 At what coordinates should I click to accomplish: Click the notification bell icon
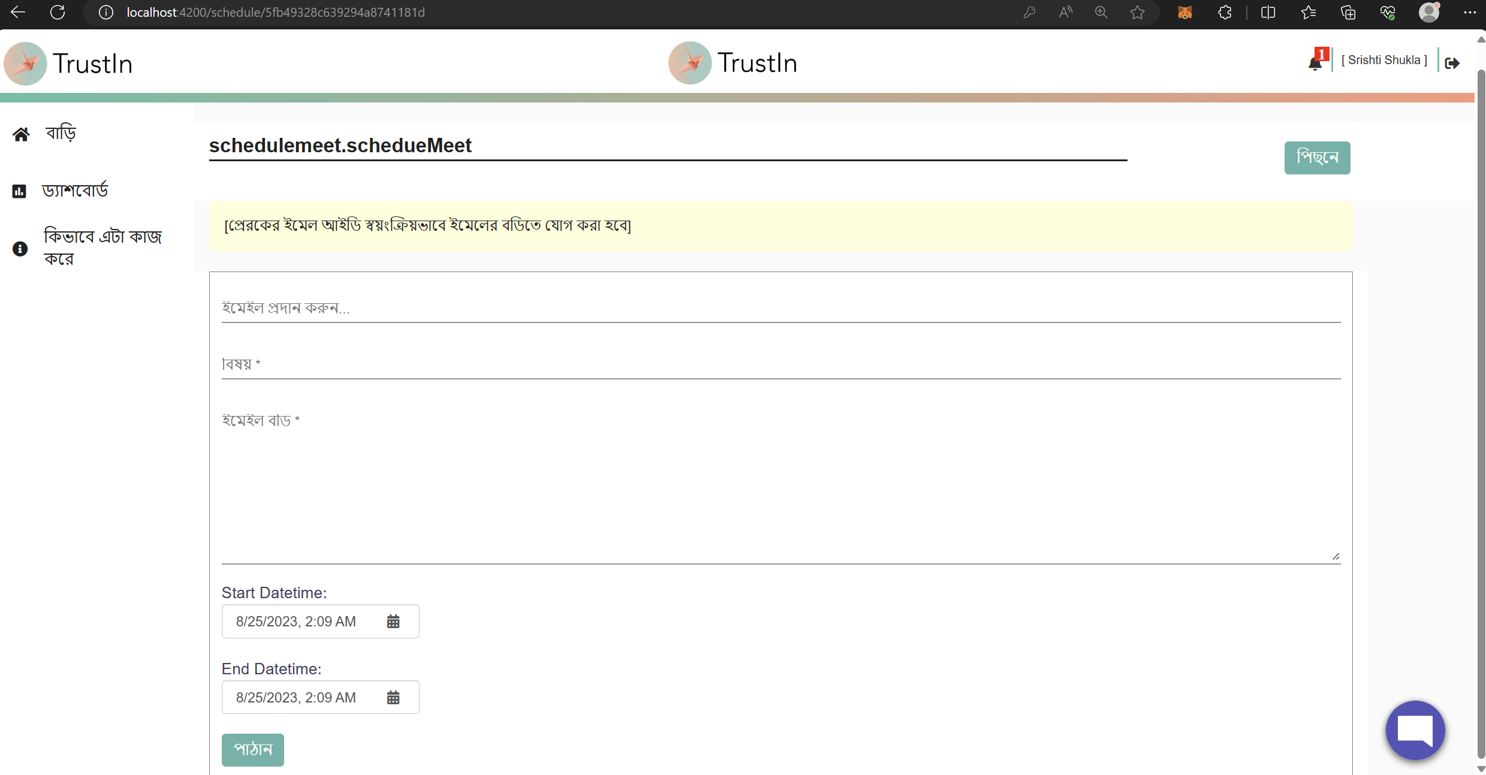tap(1315, 63)
